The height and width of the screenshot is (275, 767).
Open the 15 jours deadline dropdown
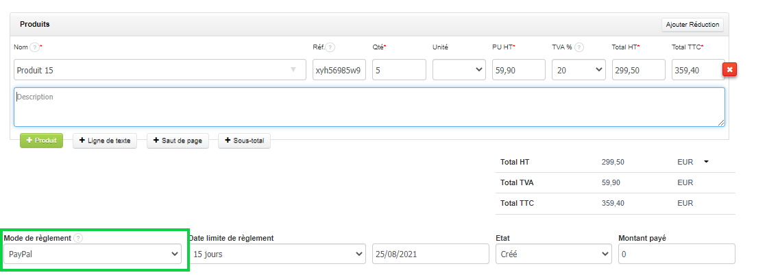[276, 254]
